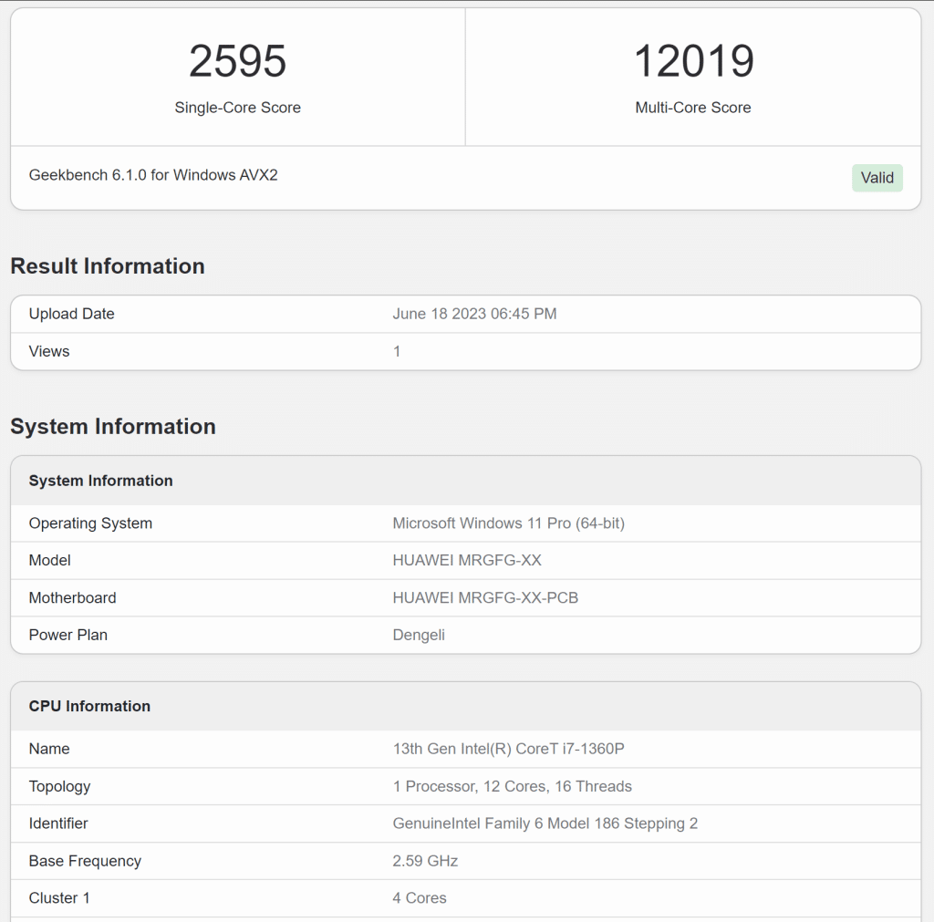
Task: Click the Multi-Core Score label
Action: click(693, 108)
